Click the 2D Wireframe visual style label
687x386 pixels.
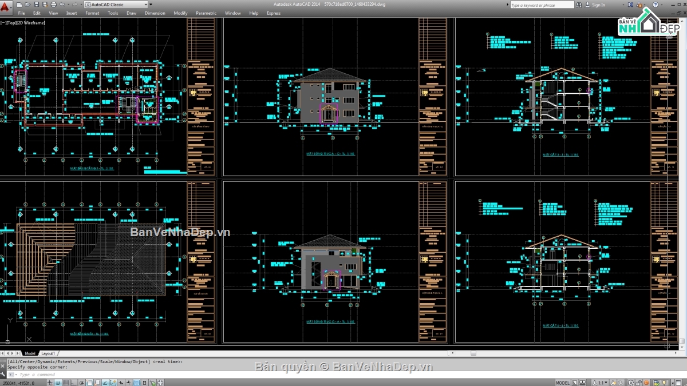[31, 23]
